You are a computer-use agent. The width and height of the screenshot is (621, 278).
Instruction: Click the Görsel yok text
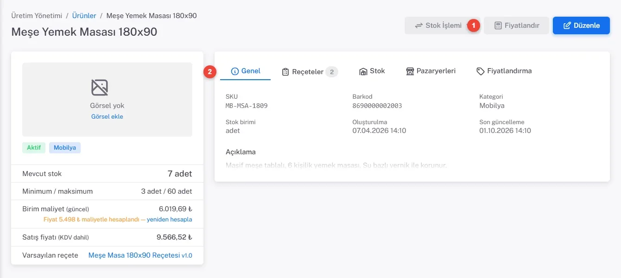pos(107,106)
